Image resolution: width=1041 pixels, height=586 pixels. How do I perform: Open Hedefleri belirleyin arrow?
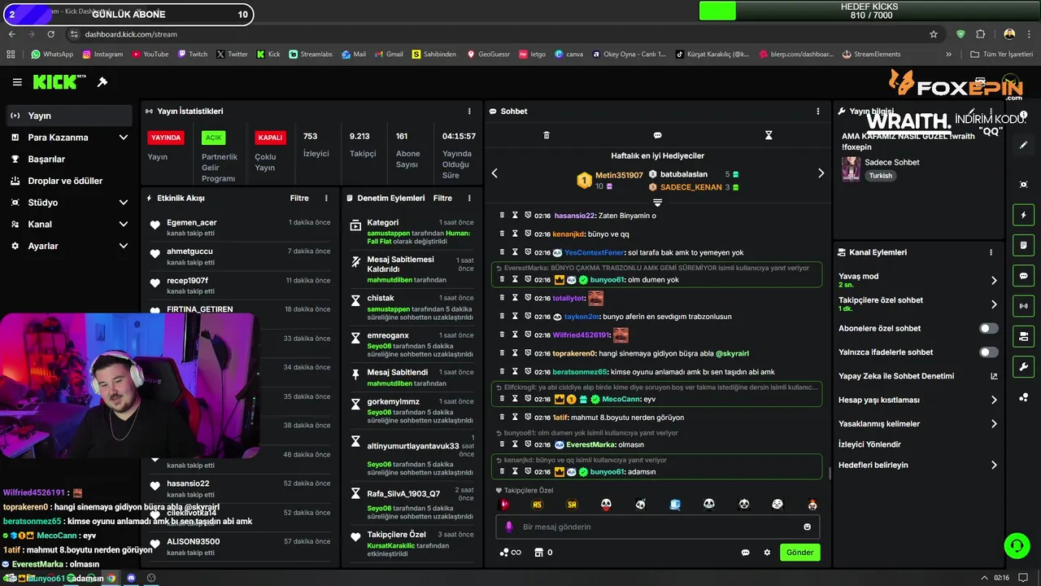click(x=994, y=465)
